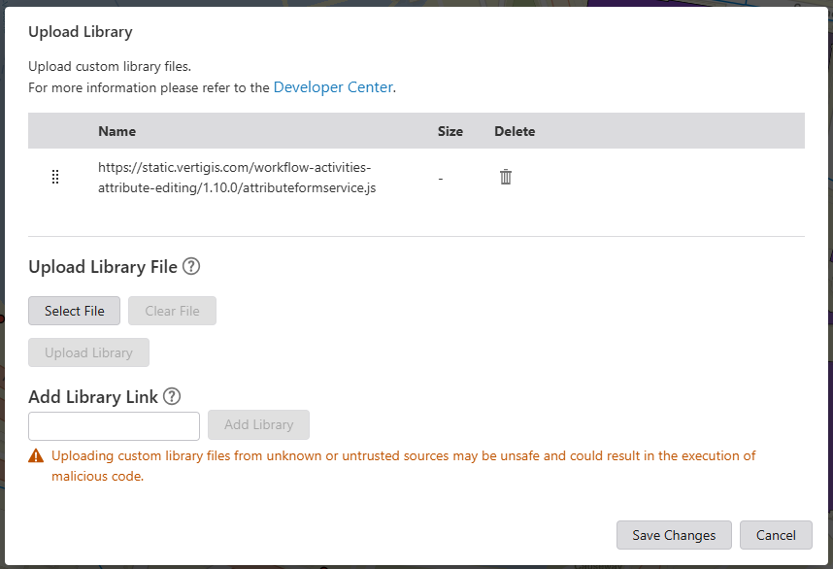Click inside the library link input field
Image resolution: width=833 pixels, height=569 pixels.
[x=113, y=425]
